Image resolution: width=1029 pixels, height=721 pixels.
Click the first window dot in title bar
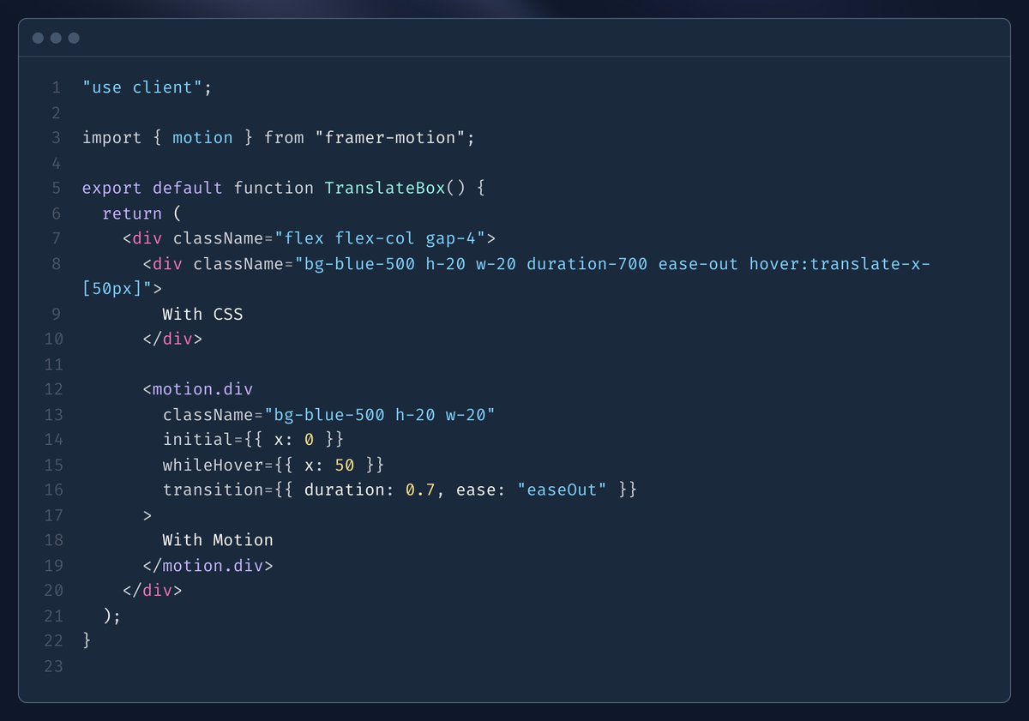[x=38, y=38]
